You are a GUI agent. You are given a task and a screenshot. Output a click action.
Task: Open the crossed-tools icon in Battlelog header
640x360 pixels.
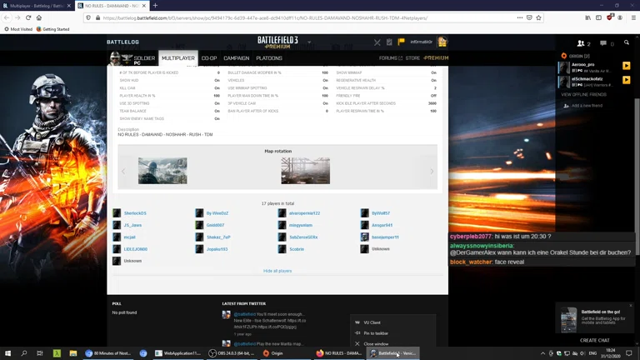(377, 42)
